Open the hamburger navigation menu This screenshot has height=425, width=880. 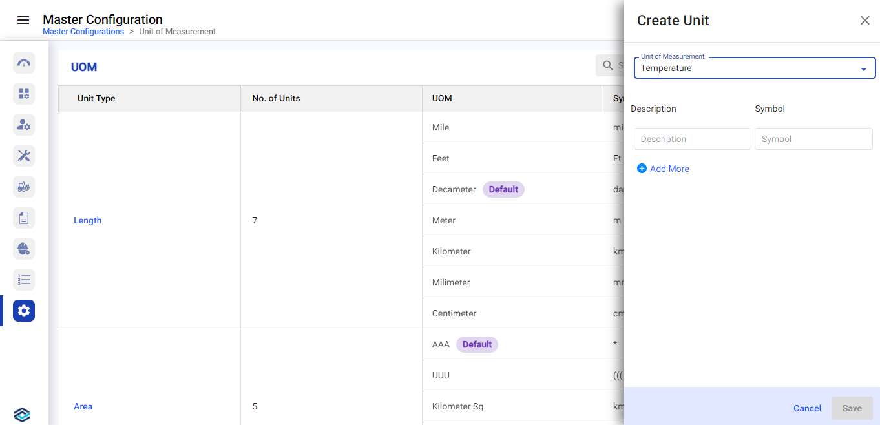(x=23, y=20)
